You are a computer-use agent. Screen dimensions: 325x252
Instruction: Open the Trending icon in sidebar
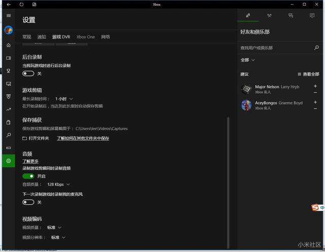coord(9,109)
